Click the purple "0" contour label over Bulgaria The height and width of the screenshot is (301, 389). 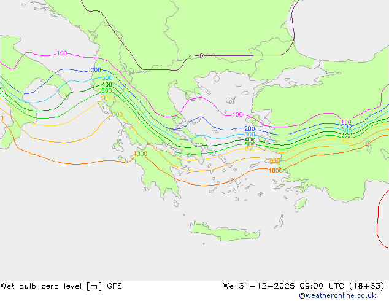(x=201, y=56)
